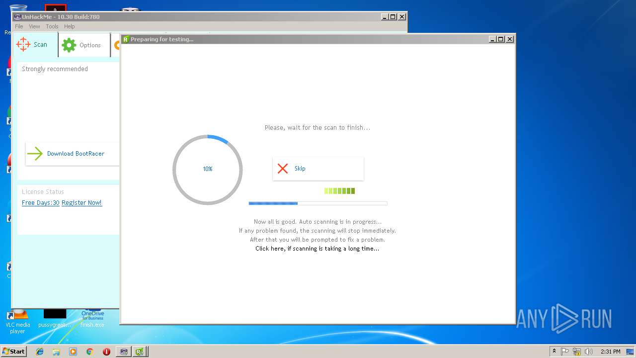The image size is (636, 358).
Task: Minimize the Preparing for testing window
Action: [x=492, y=39]
